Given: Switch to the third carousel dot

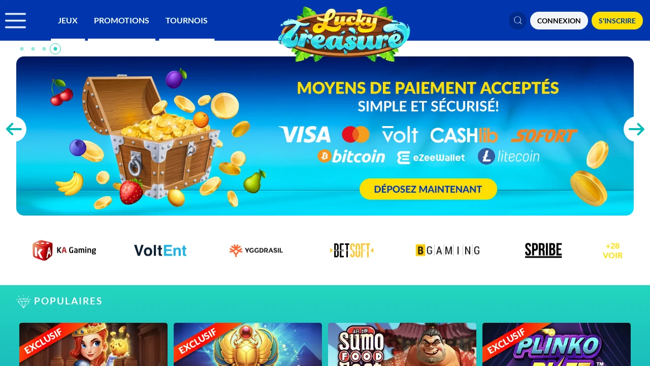Looking at the screenshot, I should click(44, 49).
